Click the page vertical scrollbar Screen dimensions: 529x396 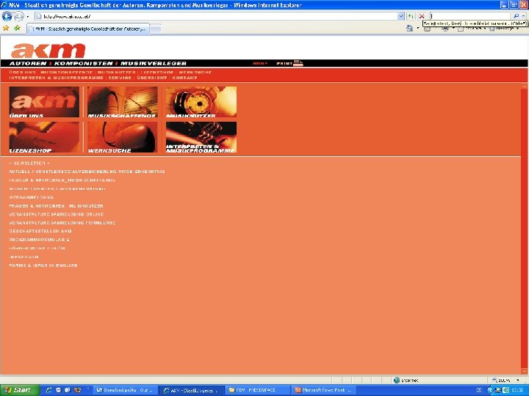tap(524, 229)
